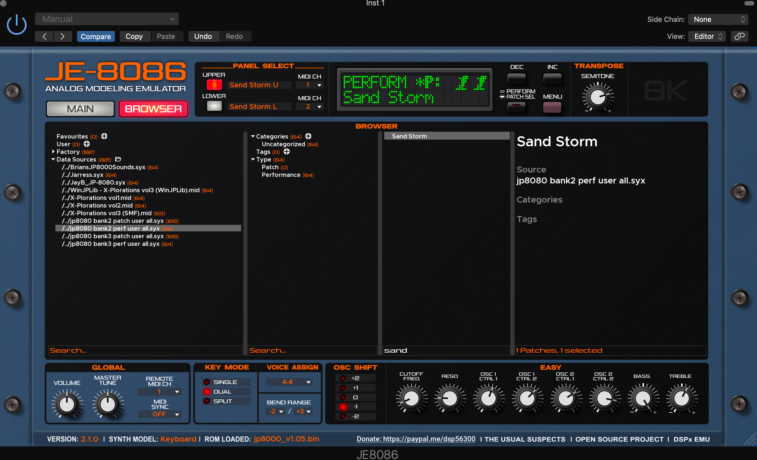Click the Data Sources folder icon
Viewport: 757px width, 460px height.
pyautogui.click(x=118, y=159)
